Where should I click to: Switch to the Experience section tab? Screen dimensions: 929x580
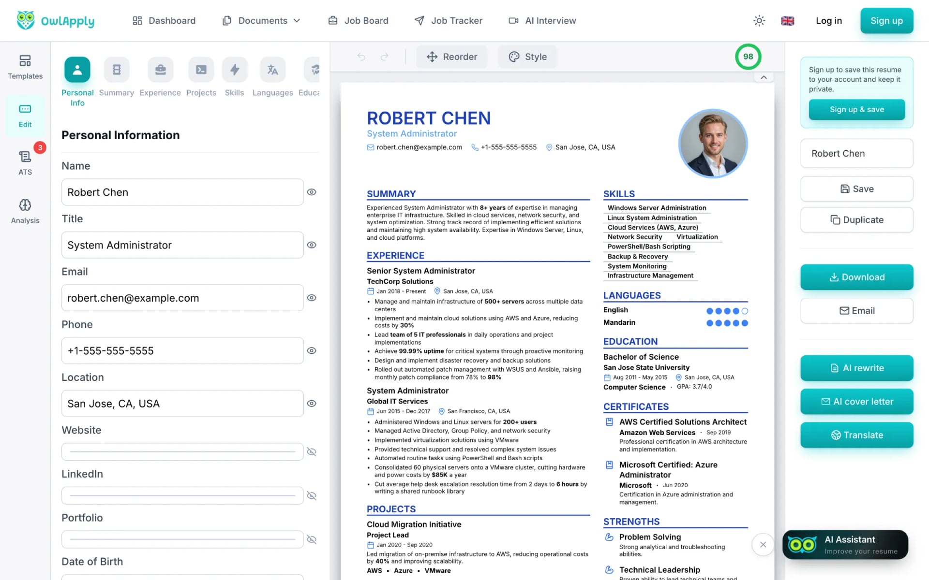point(160,77)
